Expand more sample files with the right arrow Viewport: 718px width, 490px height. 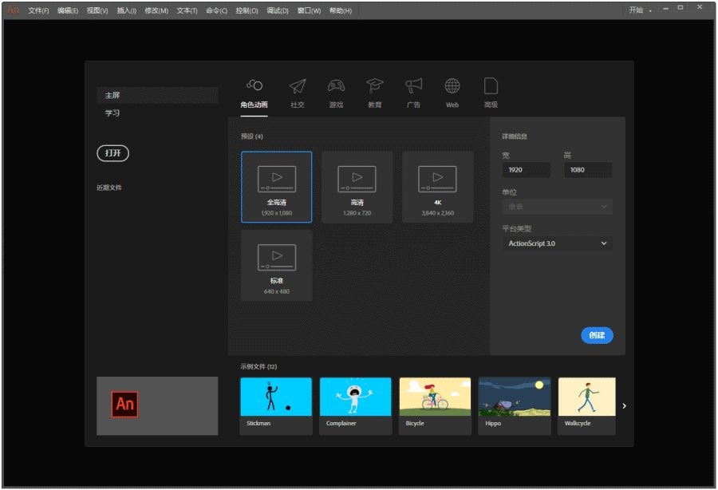pos(623,405)
